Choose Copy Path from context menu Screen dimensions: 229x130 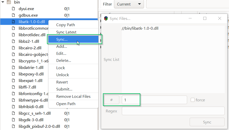[73, 25]
